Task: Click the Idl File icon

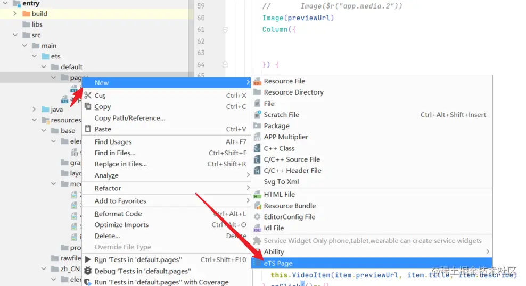Action: (257, 228)
